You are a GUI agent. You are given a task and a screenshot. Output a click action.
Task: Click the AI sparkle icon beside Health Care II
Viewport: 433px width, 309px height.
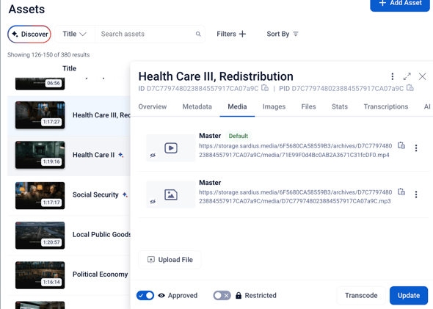tap(120, 155)
